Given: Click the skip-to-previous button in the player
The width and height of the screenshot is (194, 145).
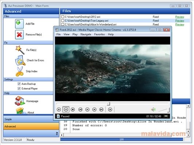Looking at the screenshot, I should pyautogui.click(x=81, y=109).
